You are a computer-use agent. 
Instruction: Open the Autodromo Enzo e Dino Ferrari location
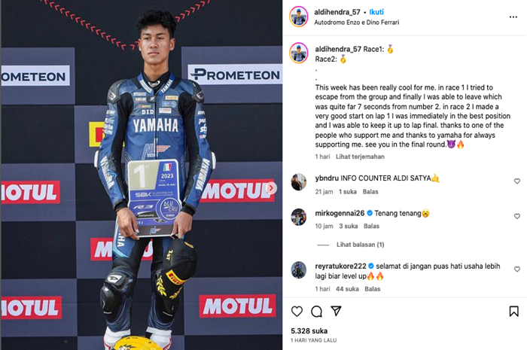(357, 23)
